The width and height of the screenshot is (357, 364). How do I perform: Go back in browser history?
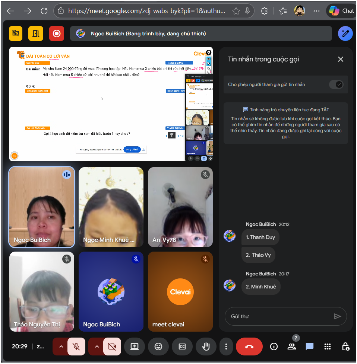(10, 11)
